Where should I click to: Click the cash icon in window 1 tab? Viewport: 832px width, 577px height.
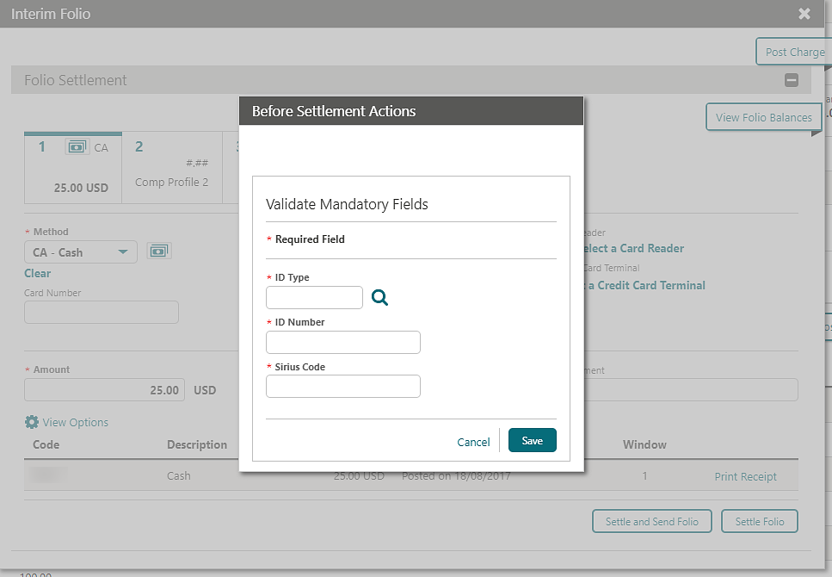point(77,147)
